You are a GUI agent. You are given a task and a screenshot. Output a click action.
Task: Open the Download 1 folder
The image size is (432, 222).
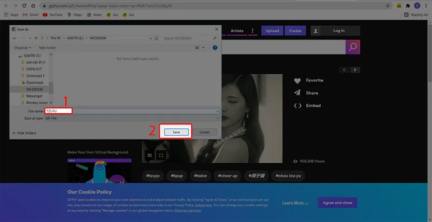pyautogui.click(x=35, y=75)
